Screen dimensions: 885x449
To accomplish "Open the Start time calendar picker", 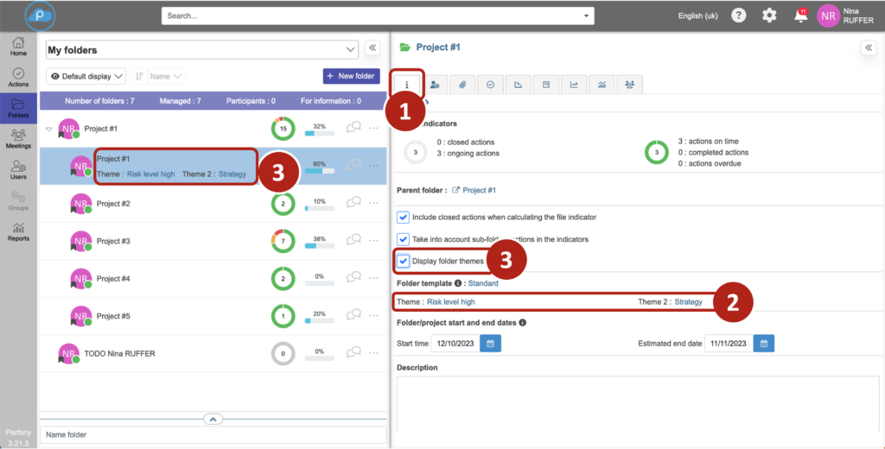I will [x=490, y=344].
